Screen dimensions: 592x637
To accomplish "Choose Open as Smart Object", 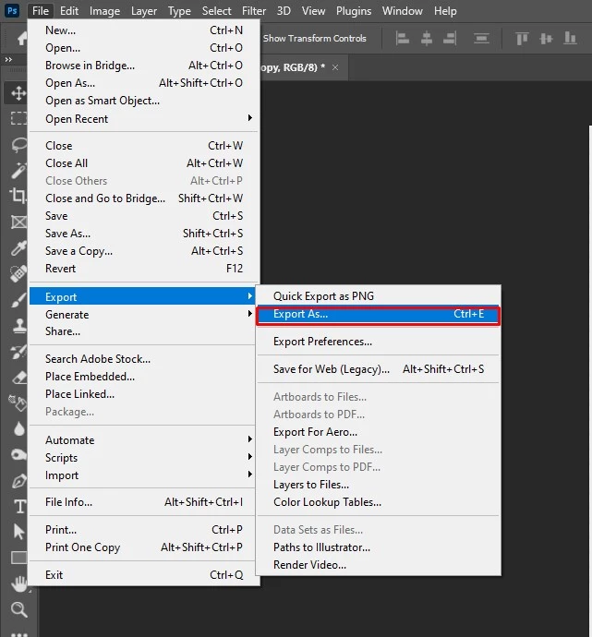I will 144,101.
